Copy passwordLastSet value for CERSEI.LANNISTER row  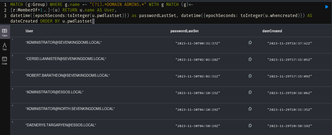pos(250,59)
